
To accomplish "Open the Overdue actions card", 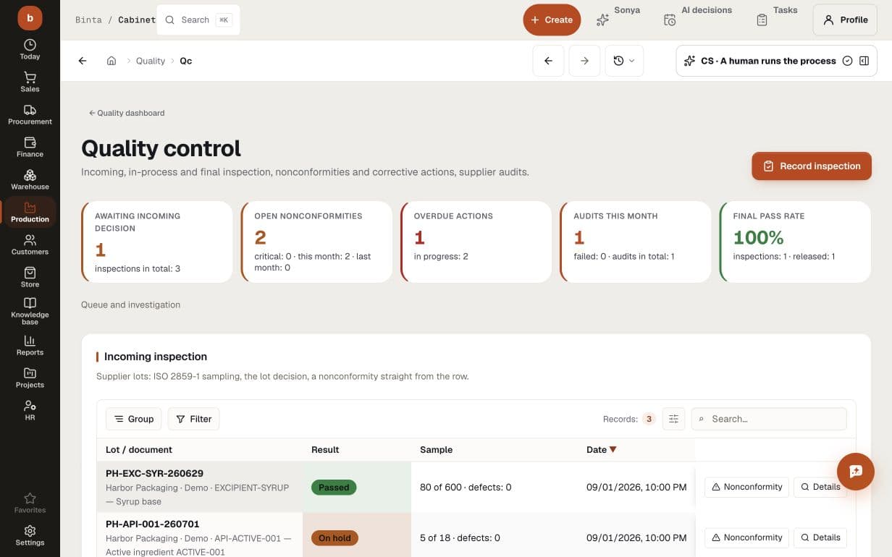I will 476,242.
